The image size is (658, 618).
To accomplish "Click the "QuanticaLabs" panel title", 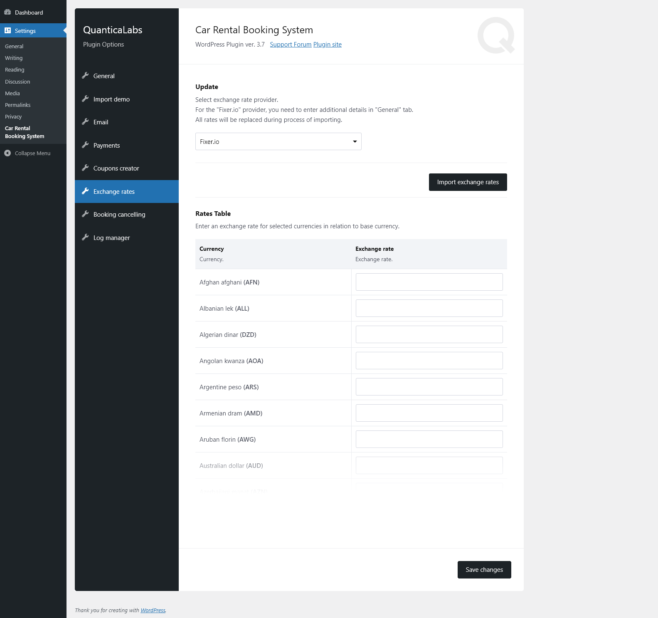I will pos(113,30).
